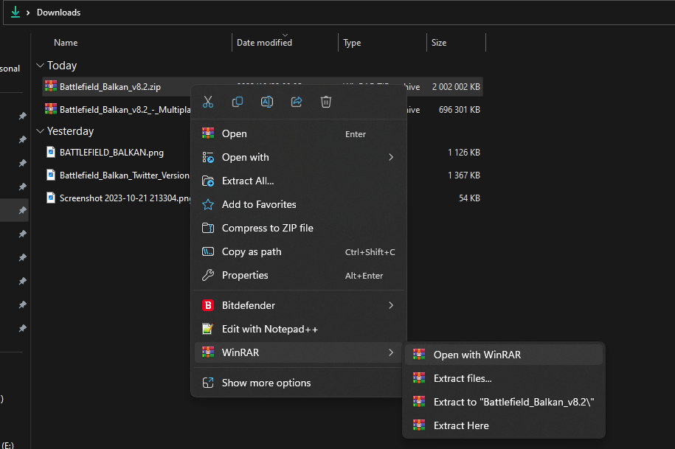This screenshot has height=449, width=675.
Task: Click the Add to Favorites star icon
Action: pyautogui.click(x=208, y=204)
